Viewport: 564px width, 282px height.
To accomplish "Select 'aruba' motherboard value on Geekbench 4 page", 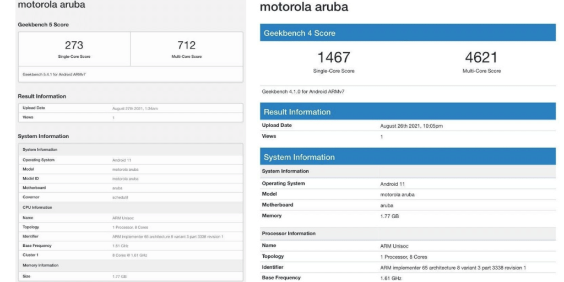I will click(x=387, y=206).
